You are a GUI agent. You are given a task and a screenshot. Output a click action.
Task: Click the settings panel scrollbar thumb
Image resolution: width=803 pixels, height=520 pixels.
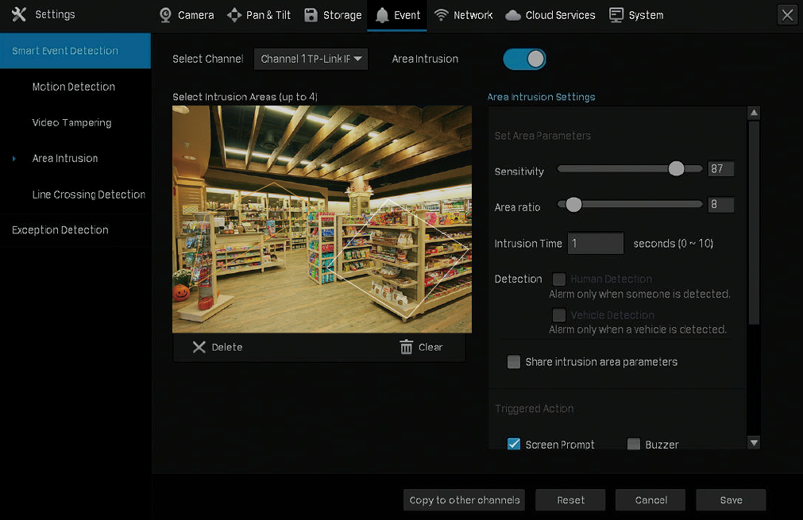(753, 222)
